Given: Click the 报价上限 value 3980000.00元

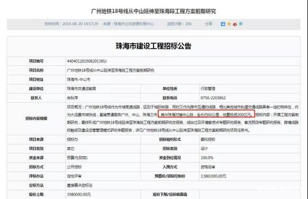Looking at the screenshot, I should (x=79, y=195).
